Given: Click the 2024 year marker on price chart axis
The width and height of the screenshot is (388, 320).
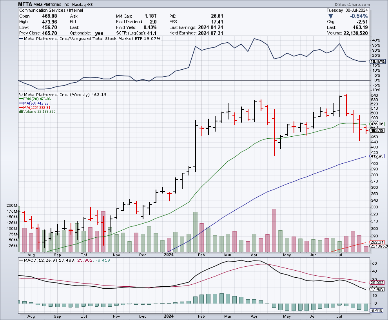Looking at the screenshot, I should 169,255.
